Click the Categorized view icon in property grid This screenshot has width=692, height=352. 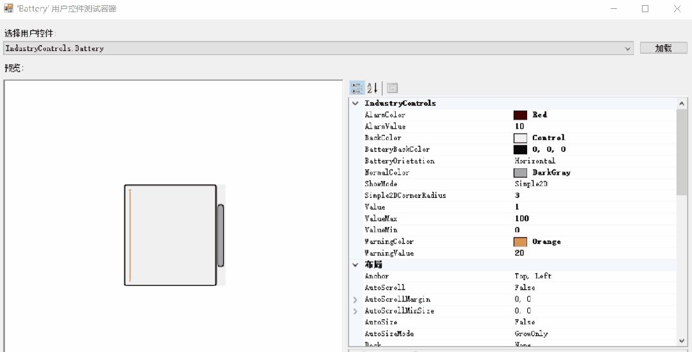tap(357, 88)
